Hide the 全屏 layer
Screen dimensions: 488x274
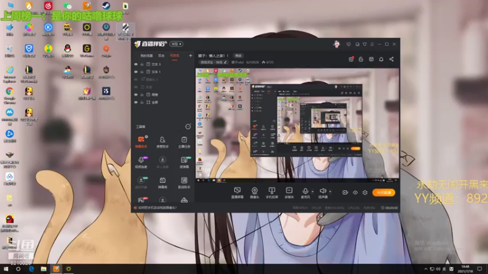(x=135, y=102)
